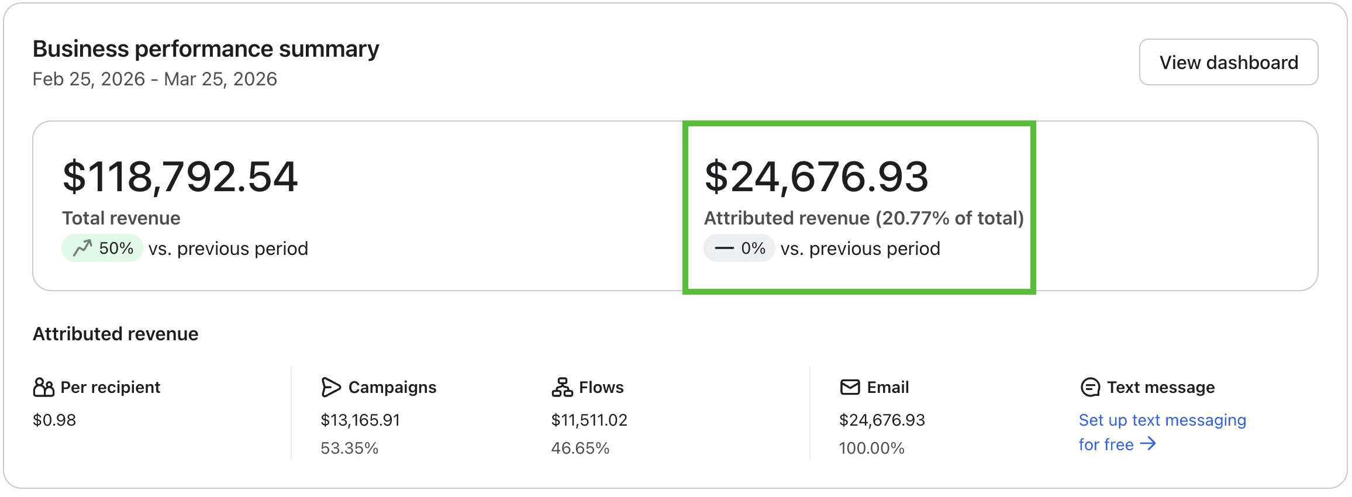Click the Per recipient people icon
This screenshot has width=1352, height=497.
coord(44,387)
